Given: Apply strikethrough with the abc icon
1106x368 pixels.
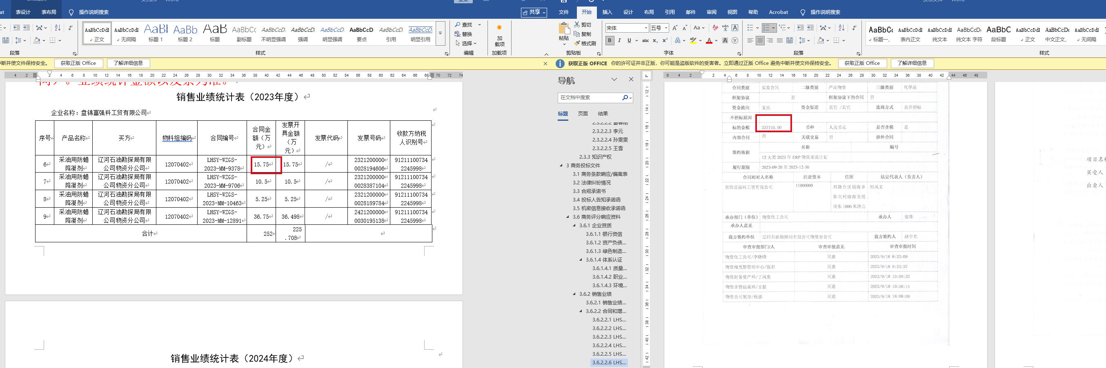Looking at the screenshot, I should tap(645, 40).
